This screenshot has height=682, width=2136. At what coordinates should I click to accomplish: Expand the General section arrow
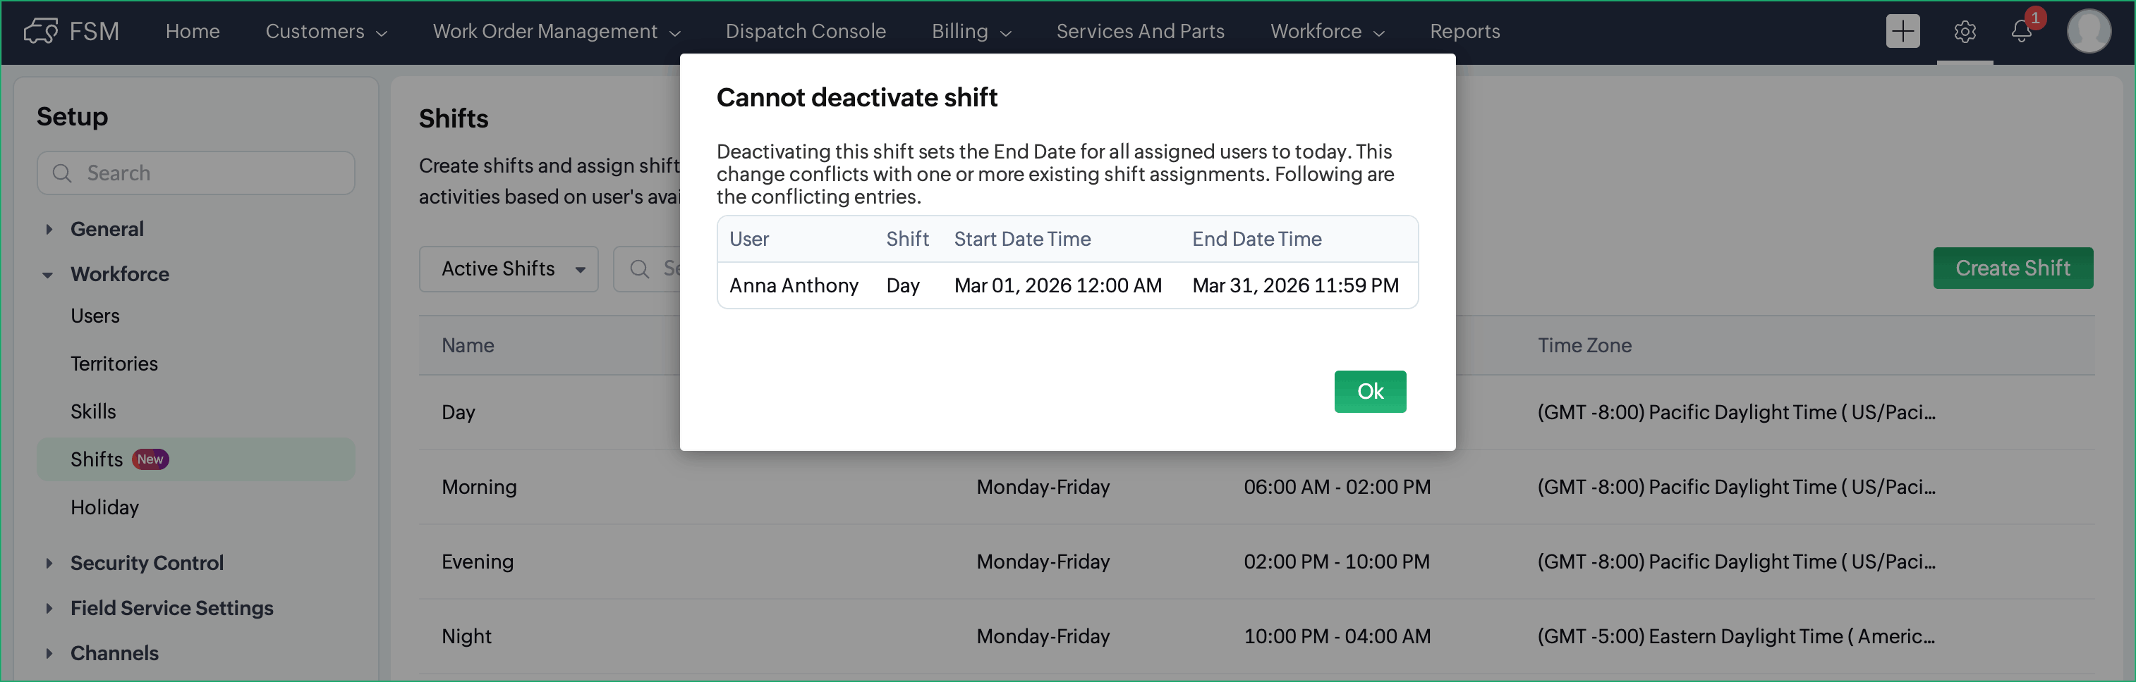coord(49,229)
